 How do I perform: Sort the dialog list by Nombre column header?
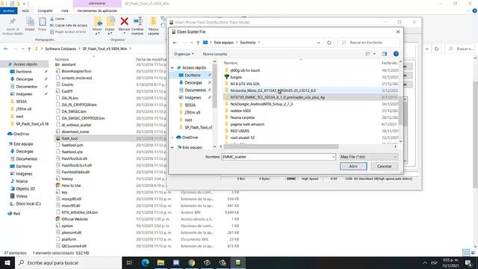(231, 63)
